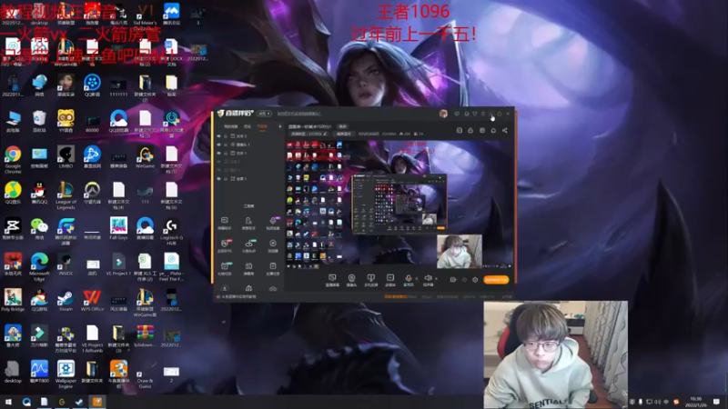Hide the 文本 3 layer with its eye icon
Image resolution: width=728 pixels, height=409 pixels.
tap(218, 136)
